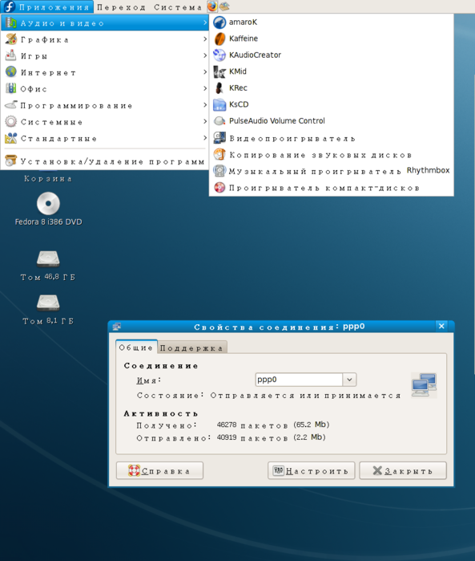Expand the Стандартные submenu
The image size is (475, 561).
105,138
